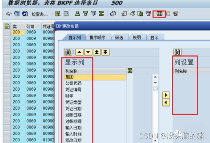Click right arrow to hide selected column

[166, 95]
